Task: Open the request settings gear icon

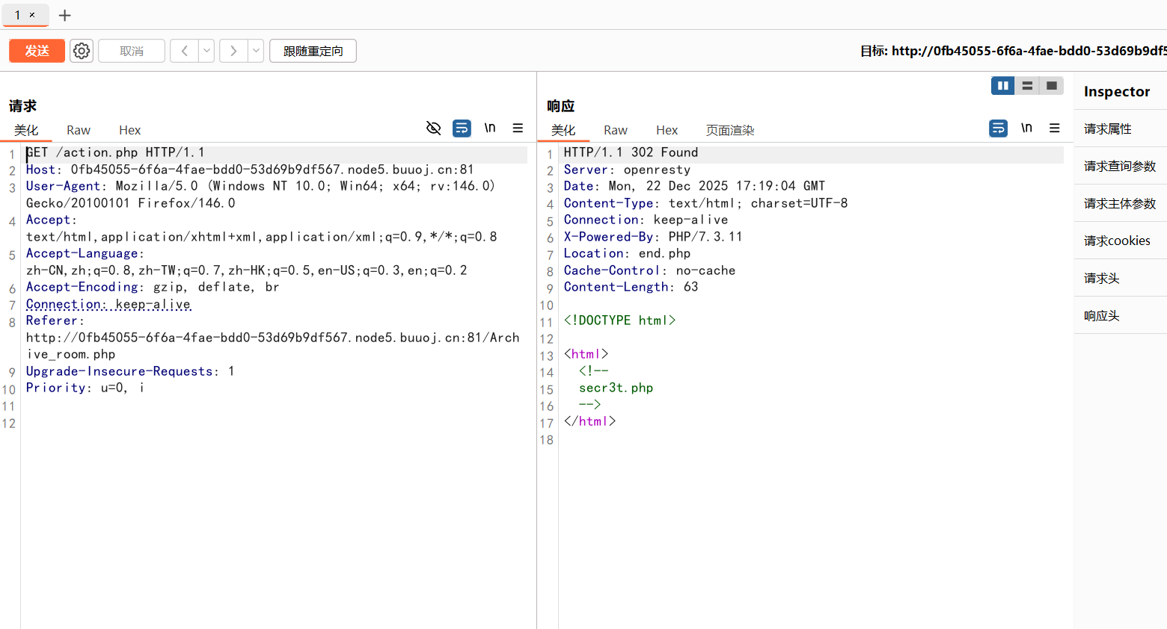Action: [82, 51]
